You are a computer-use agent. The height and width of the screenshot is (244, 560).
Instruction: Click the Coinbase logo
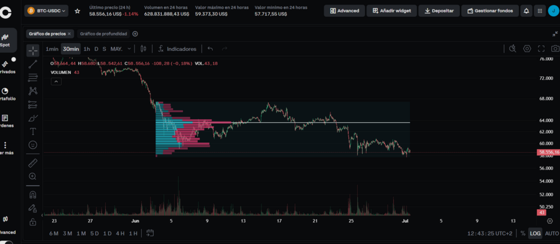coord(6,13)
